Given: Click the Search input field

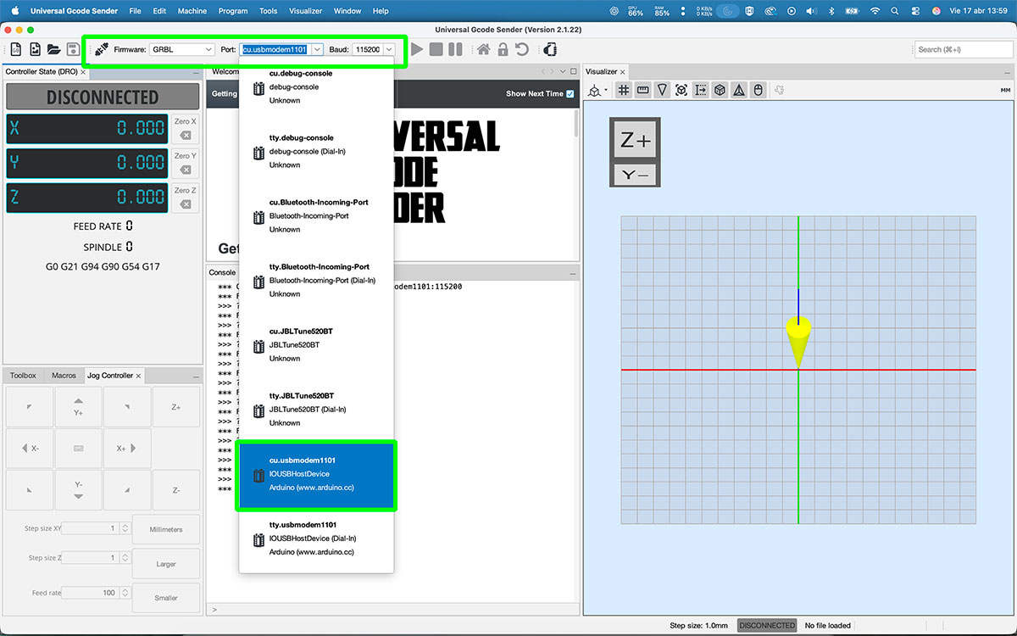Looking at the screenshot, I should (964, 50).
